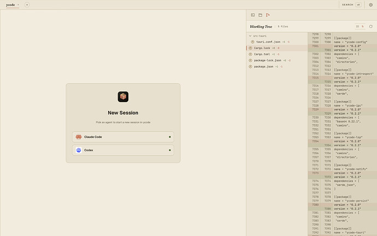Switch to split diff view
The image size is (377, 236).
357,26
